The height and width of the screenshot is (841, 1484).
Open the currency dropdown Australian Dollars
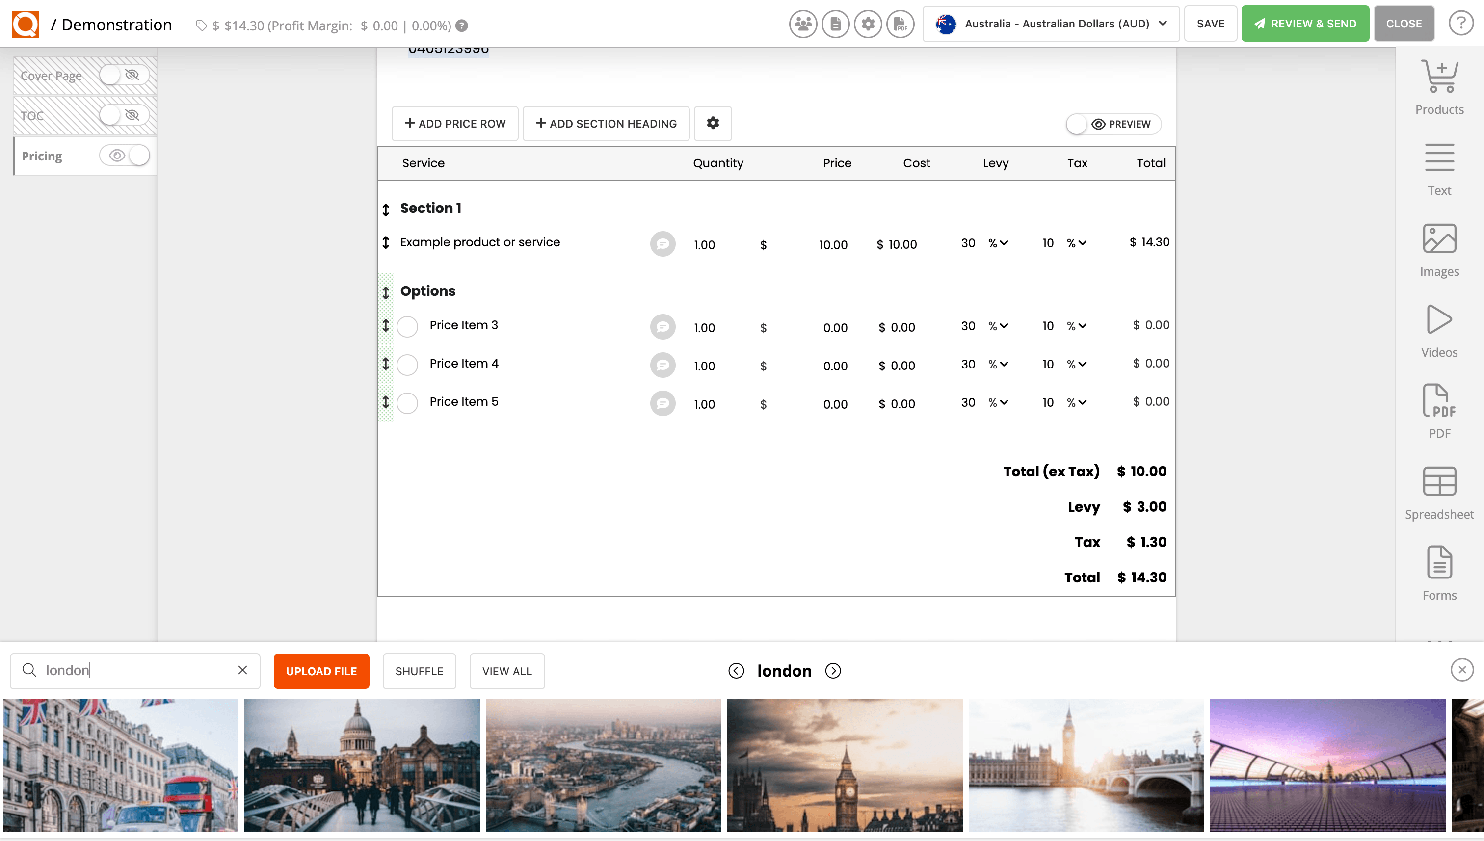[1051, 24]
